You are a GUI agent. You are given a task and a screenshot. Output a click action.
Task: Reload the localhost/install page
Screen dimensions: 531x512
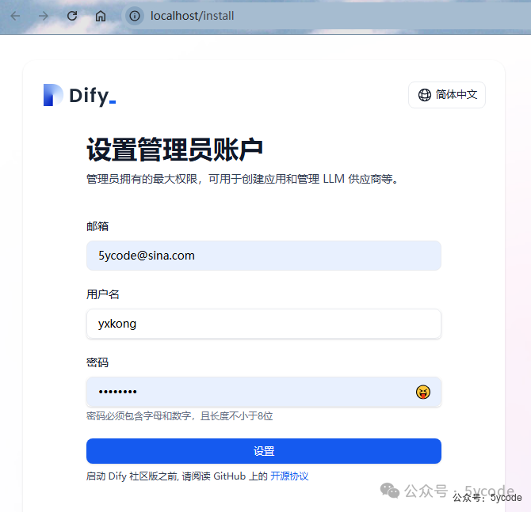point(72,16)
